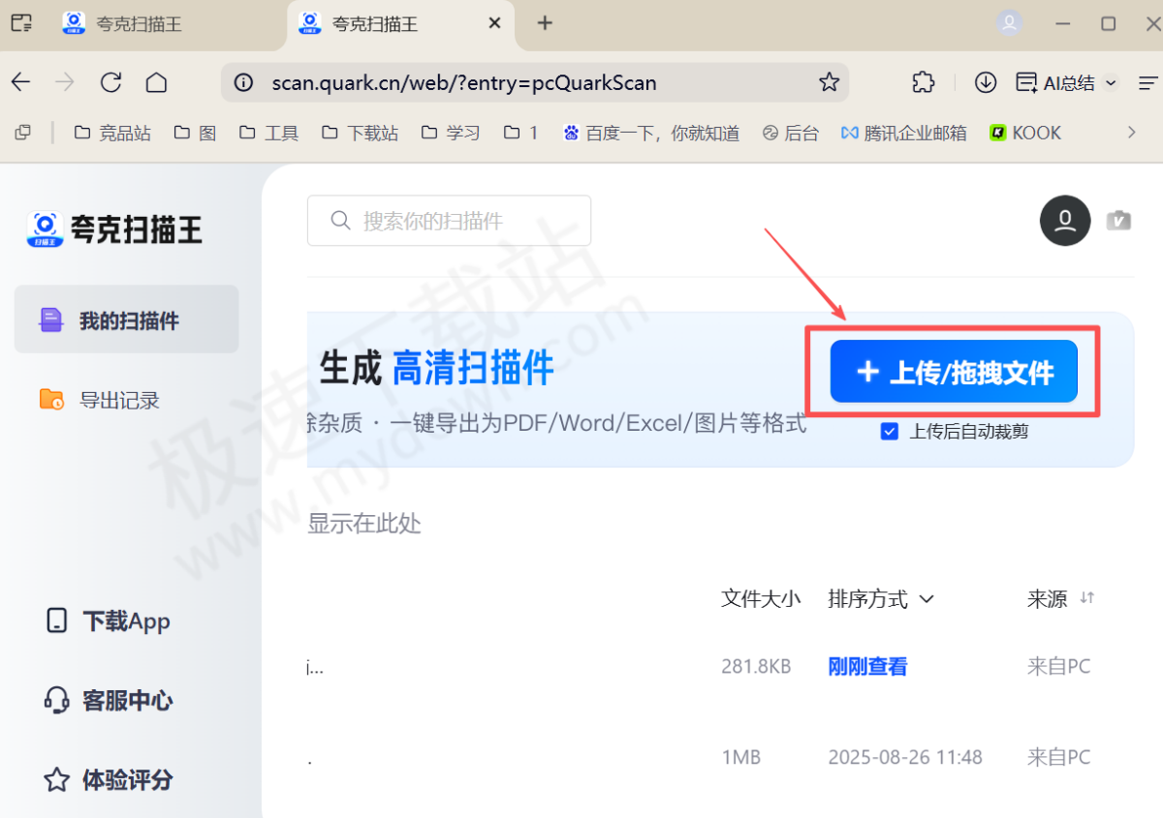
Task: Click the search scans input field
Action: [449, 221]
